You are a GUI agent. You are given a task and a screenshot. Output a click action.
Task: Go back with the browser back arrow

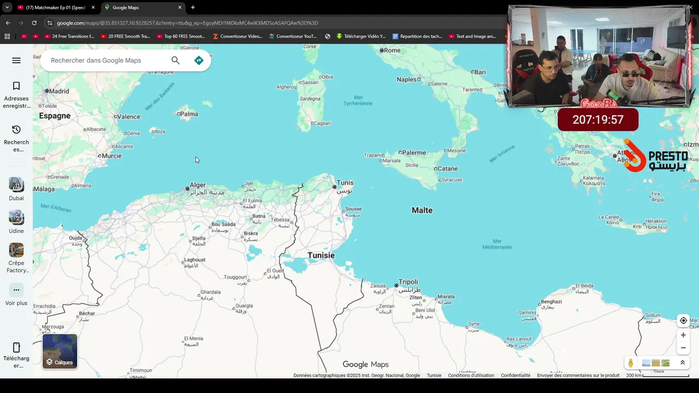(8, 23)
